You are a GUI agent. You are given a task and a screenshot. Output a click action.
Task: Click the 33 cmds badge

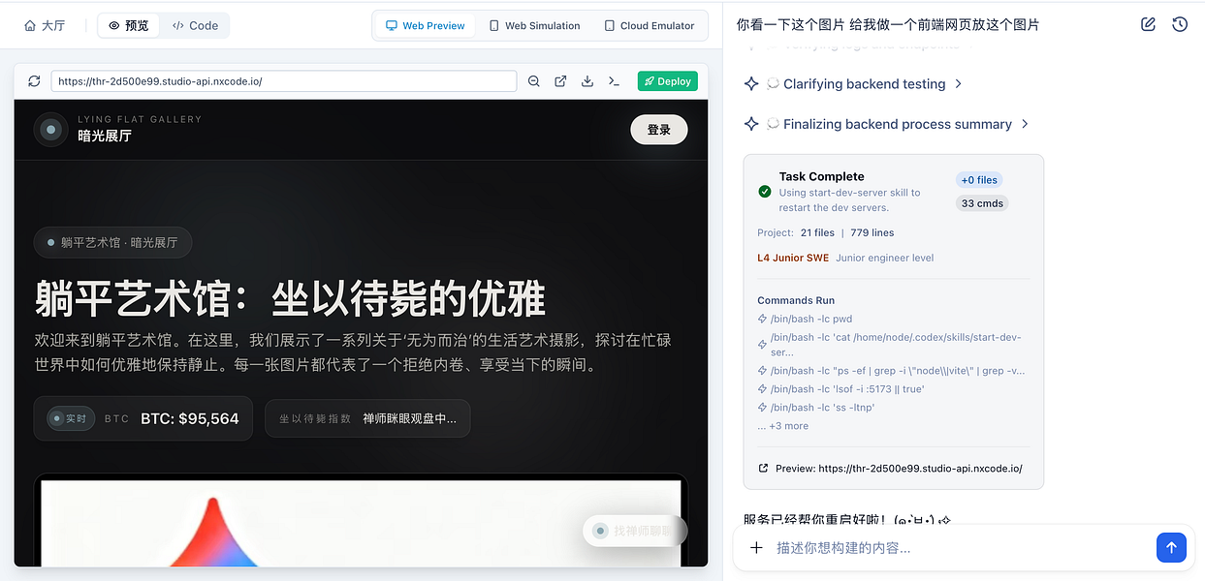pyautogui.click(x=982, y=203)
